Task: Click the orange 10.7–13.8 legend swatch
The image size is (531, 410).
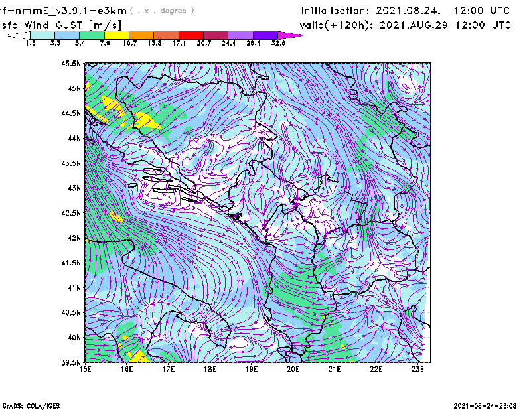Action: (141, 35)
